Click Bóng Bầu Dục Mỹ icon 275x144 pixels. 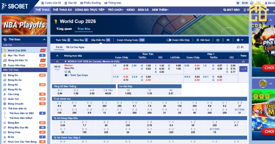(x=5, y=127)
